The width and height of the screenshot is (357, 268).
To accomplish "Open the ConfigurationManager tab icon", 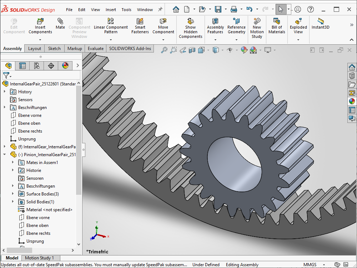I will pyautogui.click(x=37, y=66).
